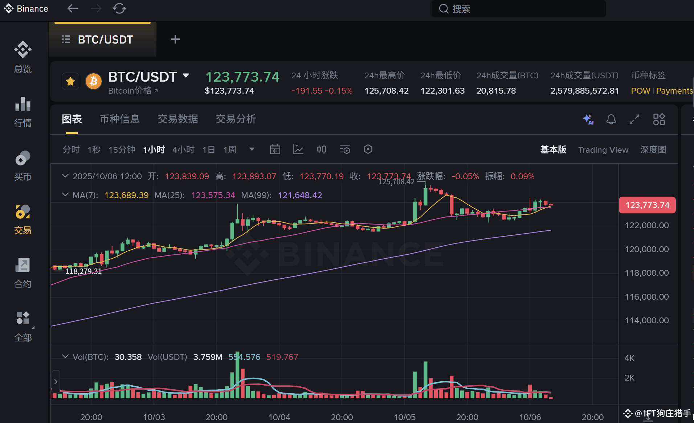Open price alerts bell icon
Screen dimensions: 694x423
click(611, 119)
